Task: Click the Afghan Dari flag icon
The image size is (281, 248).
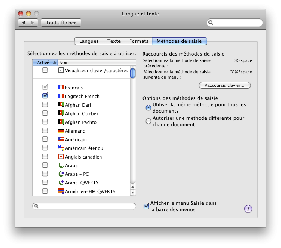Action: 61,105
